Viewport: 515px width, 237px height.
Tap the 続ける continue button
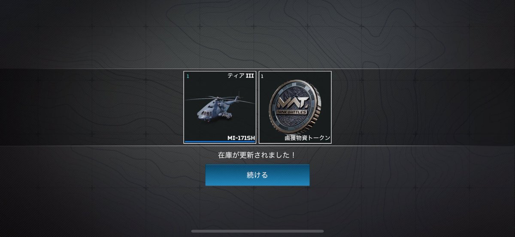click(x=257, y=175)
